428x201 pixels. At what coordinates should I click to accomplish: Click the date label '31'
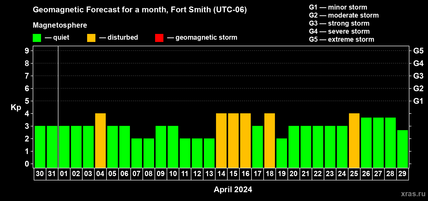(52, 174)
